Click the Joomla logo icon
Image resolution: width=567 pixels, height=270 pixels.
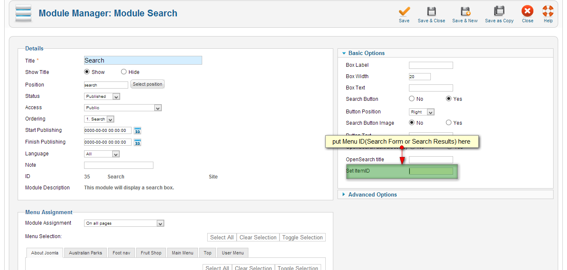(x=23, y=13)
